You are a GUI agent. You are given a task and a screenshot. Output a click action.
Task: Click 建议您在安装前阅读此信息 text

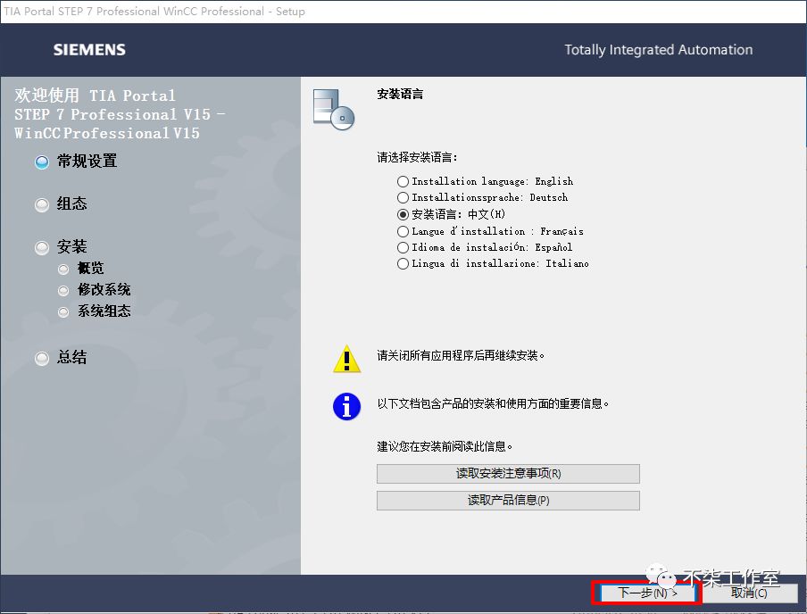[x=445, y=446]
